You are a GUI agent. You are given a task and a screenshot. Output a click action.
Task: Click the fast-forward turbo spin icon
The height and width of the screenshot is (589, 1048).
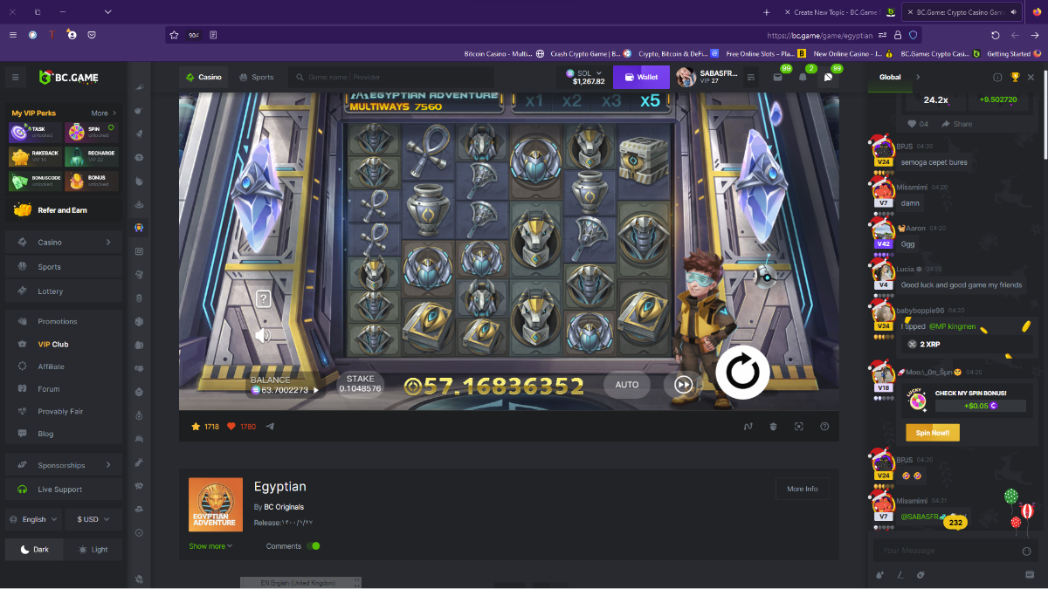[684, 385]
